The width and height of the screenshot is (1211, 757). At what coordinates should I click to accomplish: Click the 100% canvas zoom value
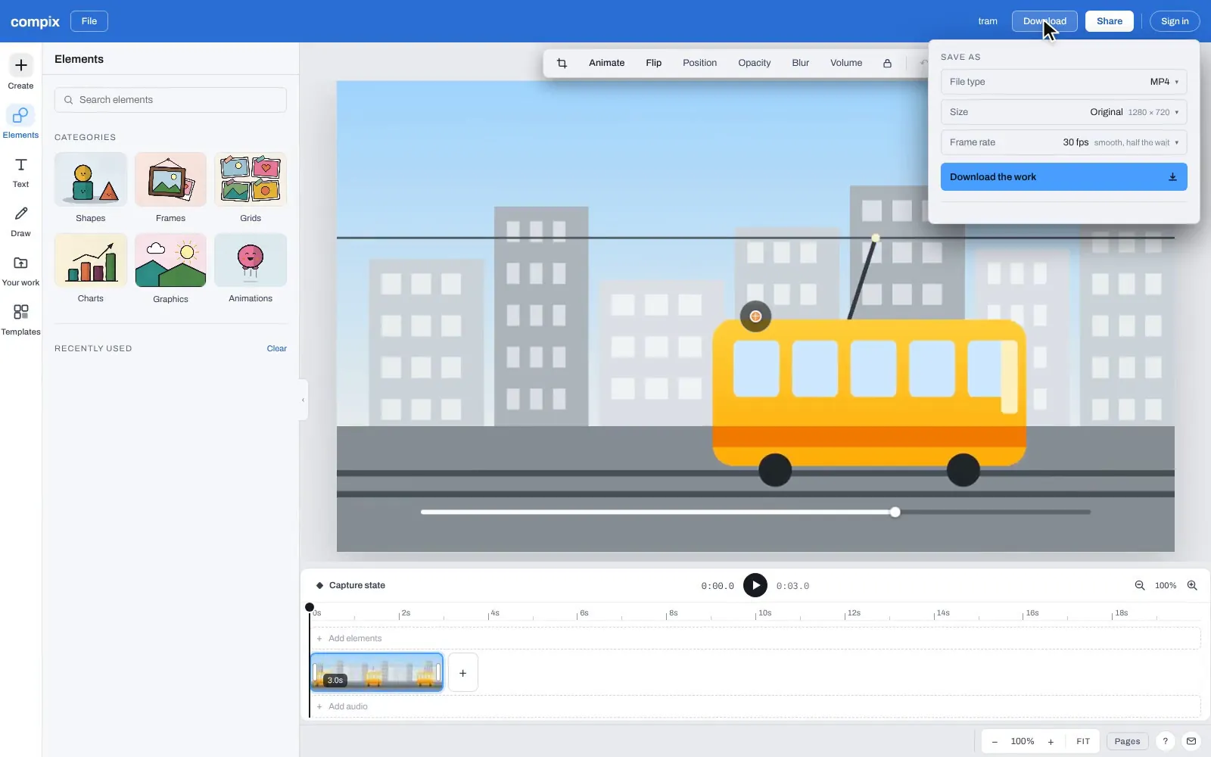pyautogui.click(x=1023, y=742)
